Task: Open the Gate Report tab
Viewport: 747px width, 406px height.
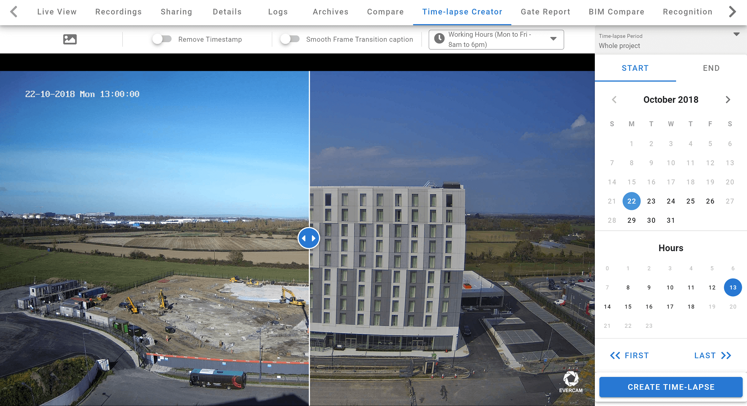Action: click(545, 12)
